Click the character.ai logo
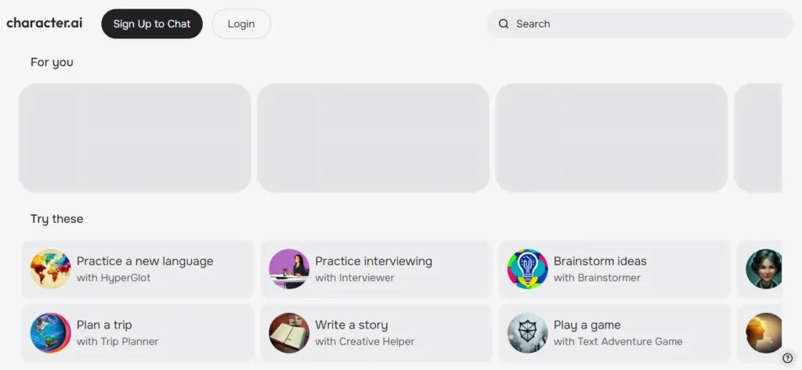802x370 pixels. [x=44, y=23]
